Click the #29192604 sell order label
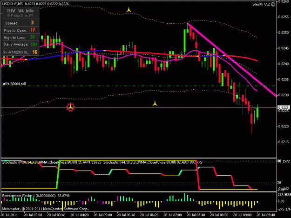The height and width of the screenshot is (218, 291). pyautogui.click(x=14, y=84)
